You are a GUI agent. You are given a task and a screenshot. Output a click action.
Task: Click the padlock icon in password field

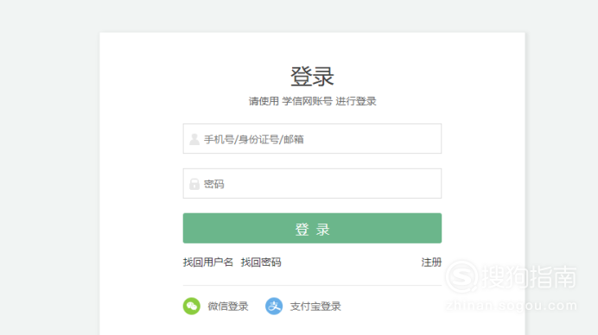(x=194, y=184)
